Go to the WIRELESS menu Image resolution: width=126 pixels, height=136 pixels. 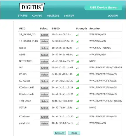click(x=53, y=15)
